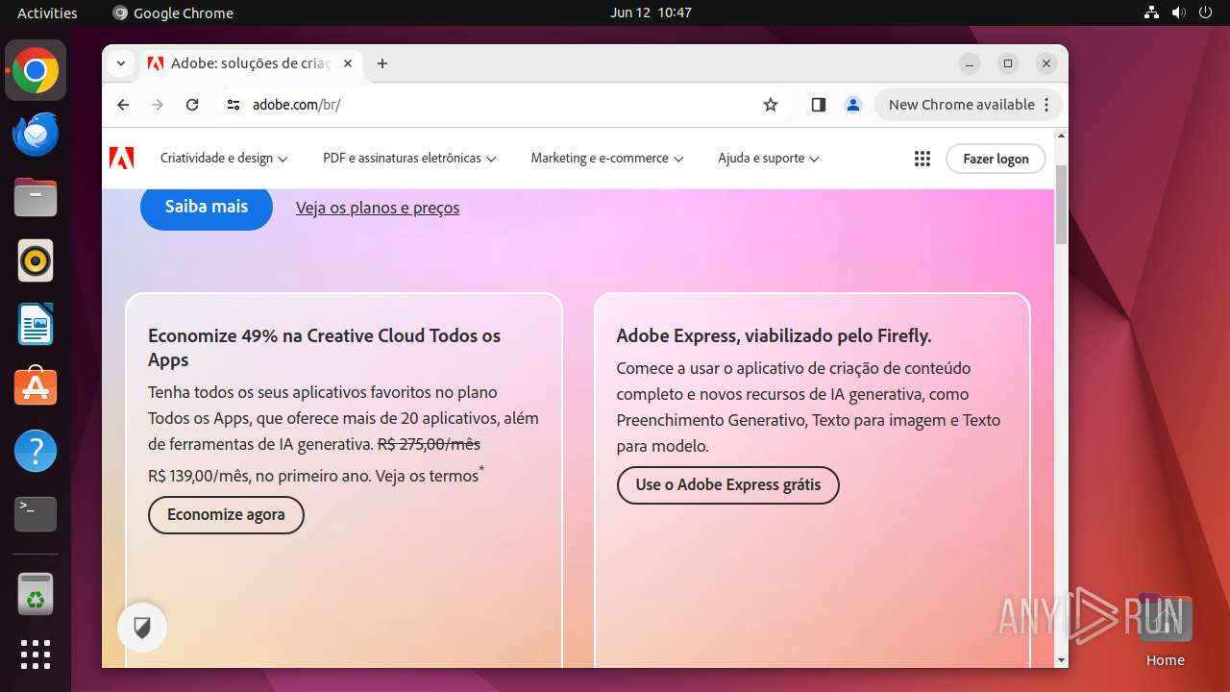Image resolution: width=1230 pixels, height=692 pixels.
Task: Open Help from the dock
Action: 36,450
